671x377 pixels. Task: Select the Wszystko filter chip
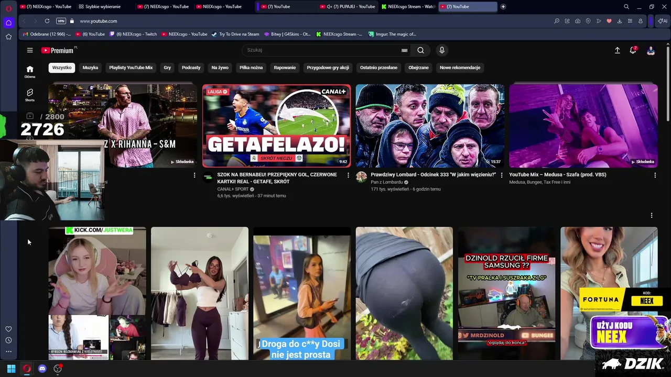point(62,68)
